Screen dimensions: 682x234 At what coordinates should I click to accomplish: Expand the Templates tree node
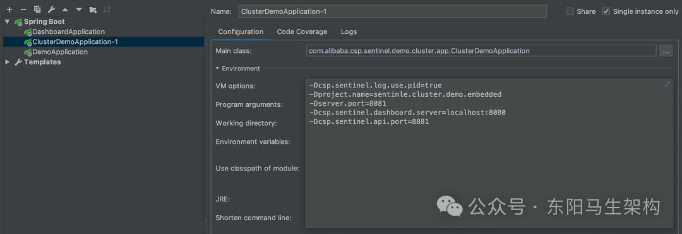click(x=8, y=62)
